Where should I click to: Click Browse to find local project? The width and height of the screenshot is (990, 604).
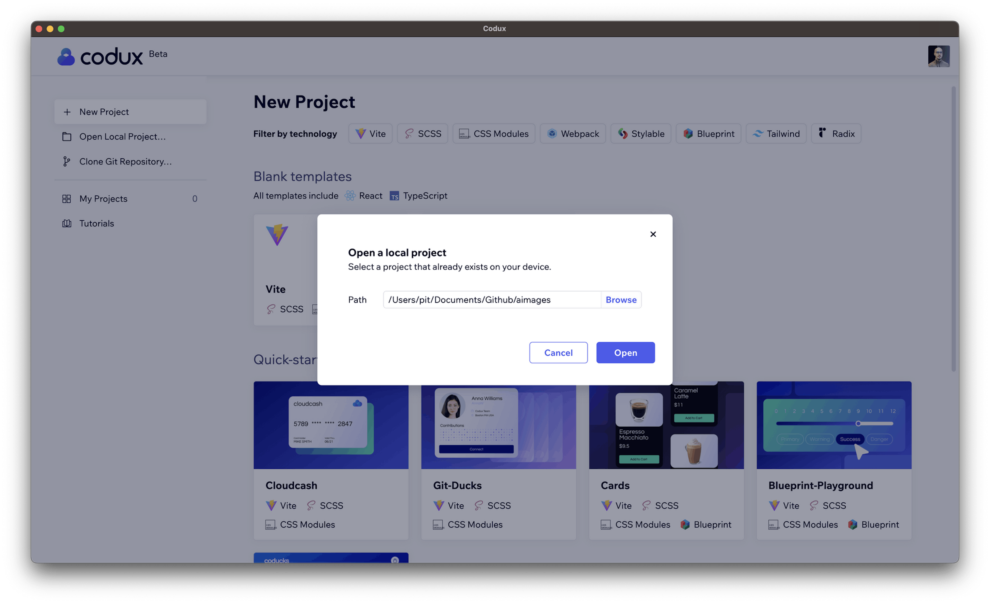click(621, 299)
